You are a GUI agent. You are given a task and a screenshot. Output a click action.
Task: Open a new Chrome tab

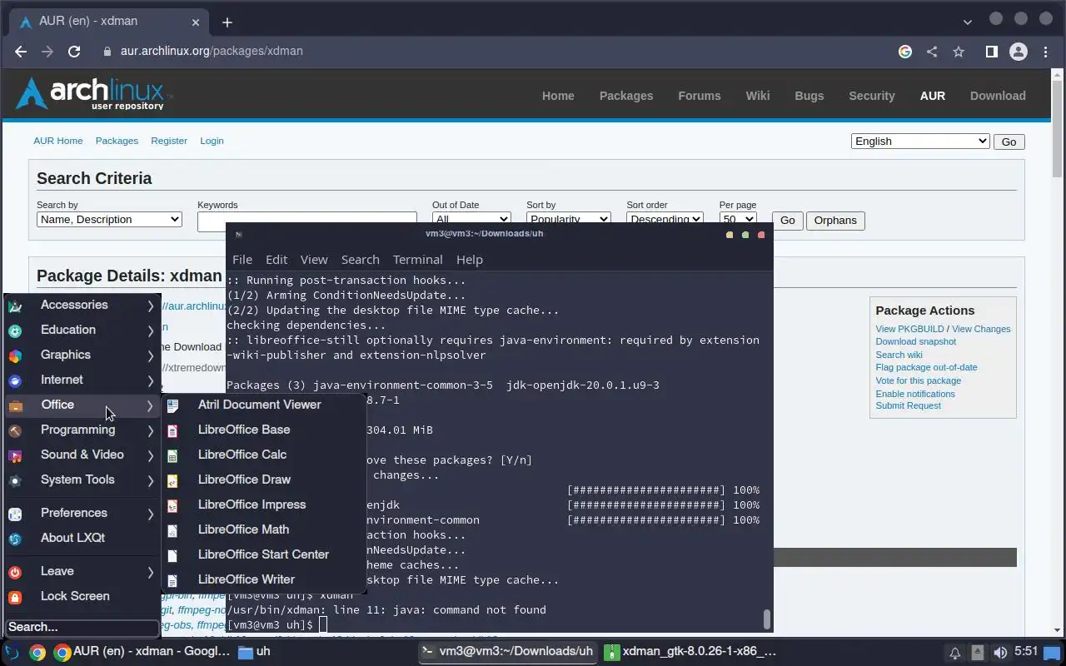pyautogui.click(x=227, y=22)
